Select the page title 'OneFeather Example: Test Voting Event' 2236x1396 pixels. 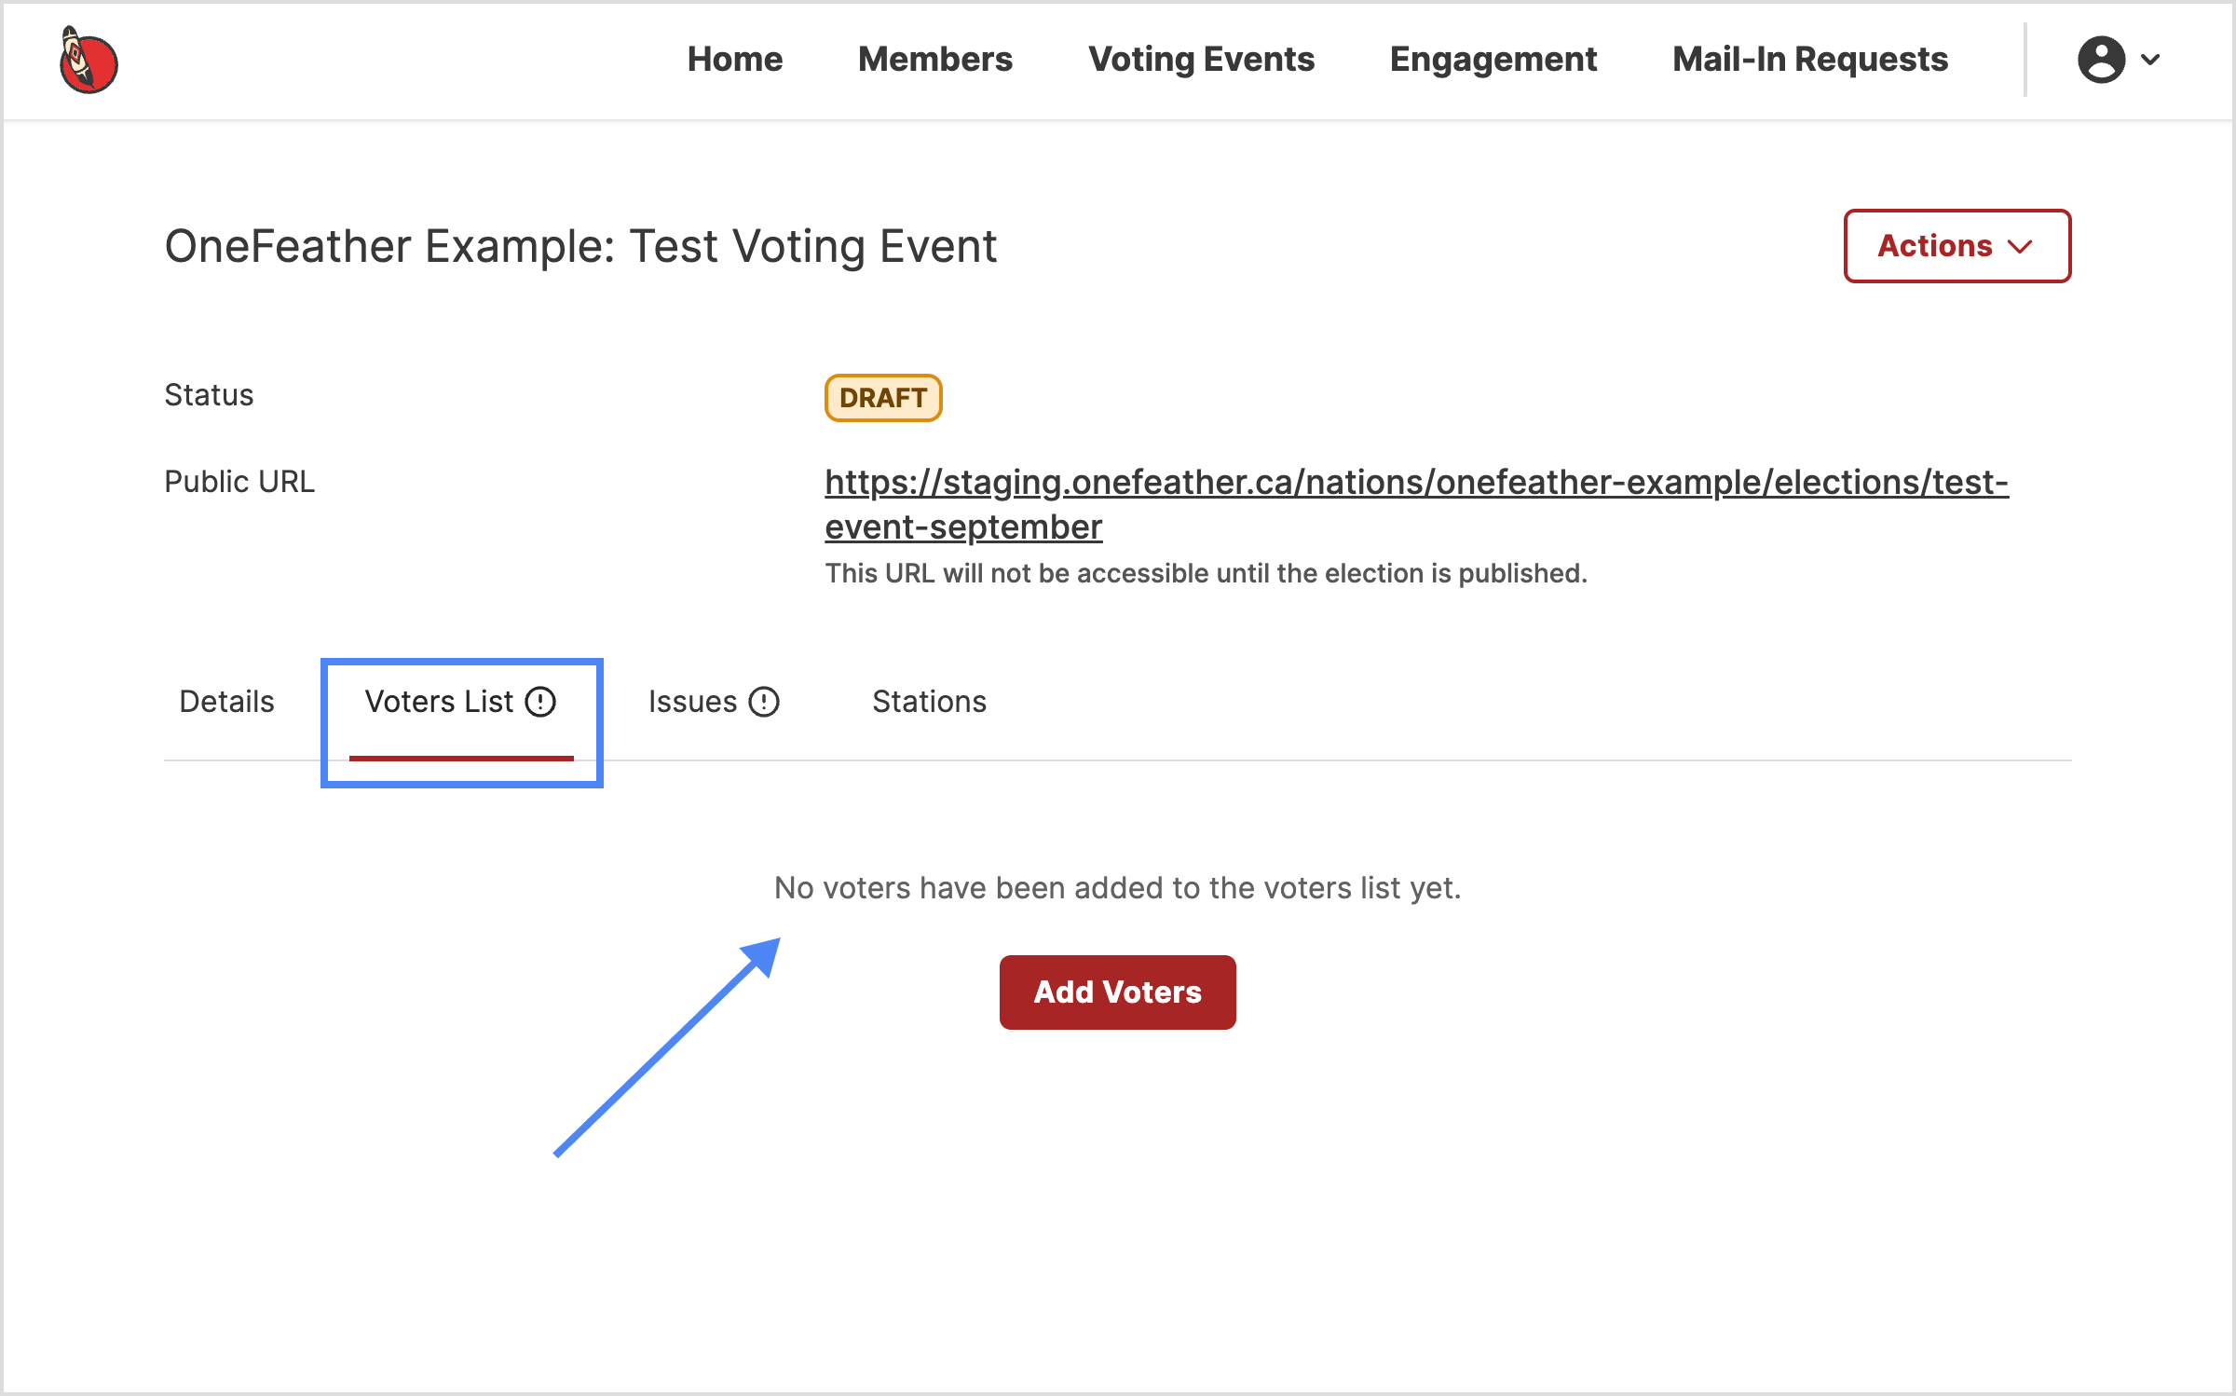pyautogui.click(x=580, y=246)
